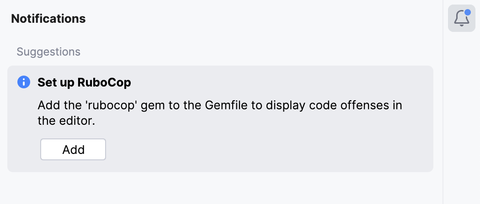This screenshot has height=204, width=480.
Task: Click the Notifications panel heading
Action: click(x=48, y=19)
